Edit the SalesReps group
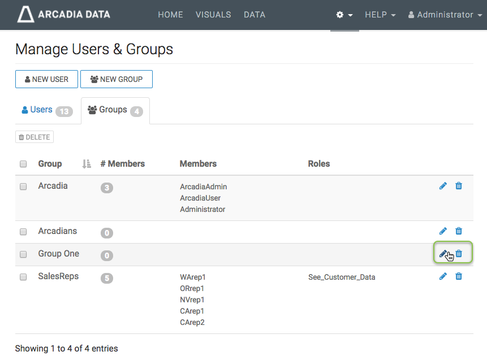The image size is (487, 360). tap(443, 276)
